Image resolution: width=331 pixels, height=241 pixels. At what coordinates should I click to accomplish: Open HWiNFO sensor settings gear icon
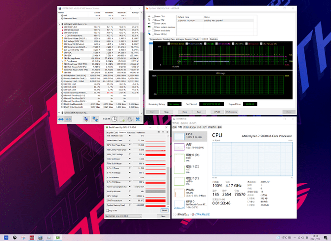(x=130, y=119)
